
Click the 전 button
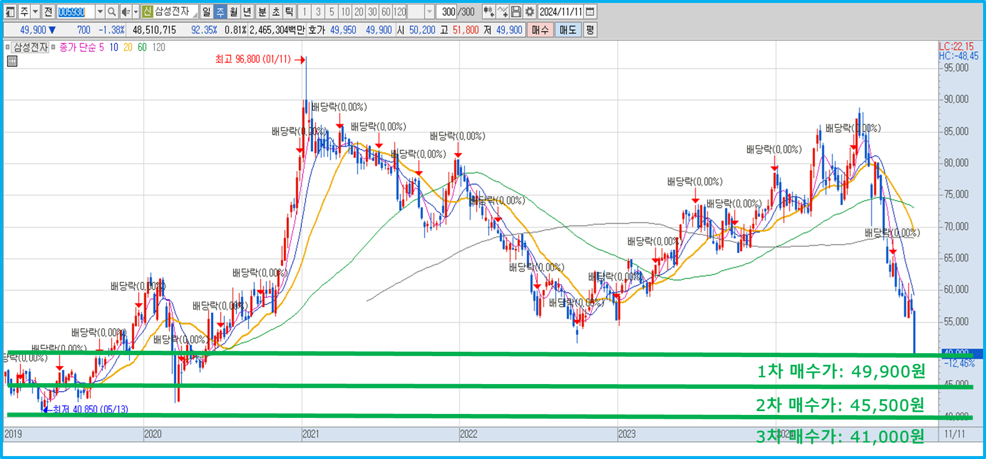(x=48, y=11)
